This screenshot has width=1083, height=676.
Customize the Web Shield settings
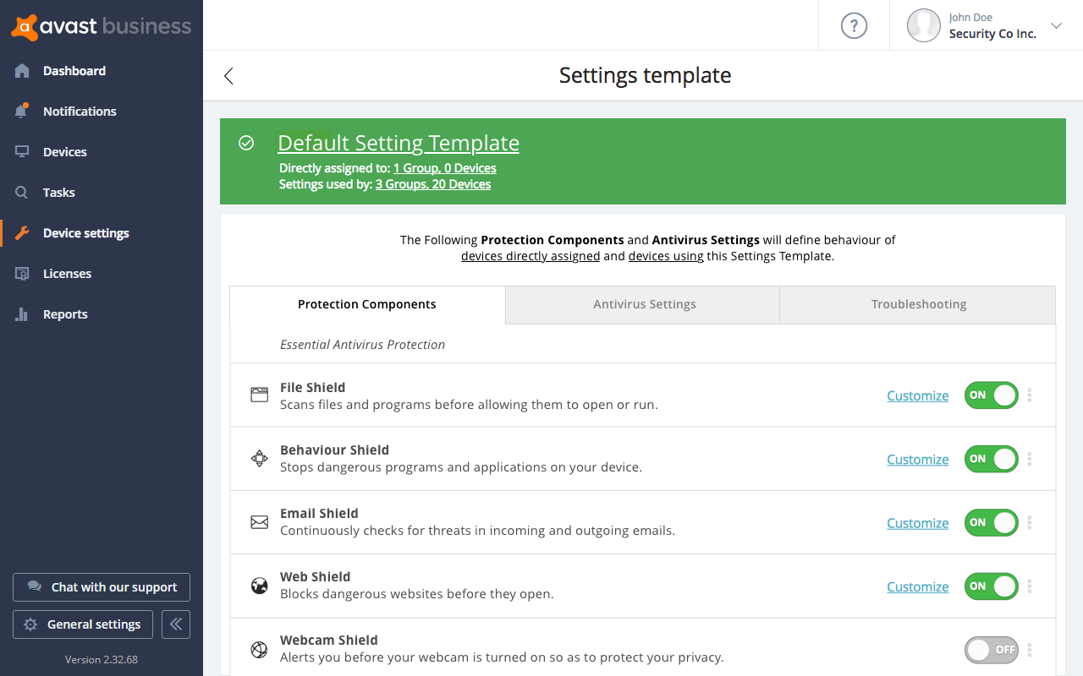pyautogui.click(x=917, y=586)
